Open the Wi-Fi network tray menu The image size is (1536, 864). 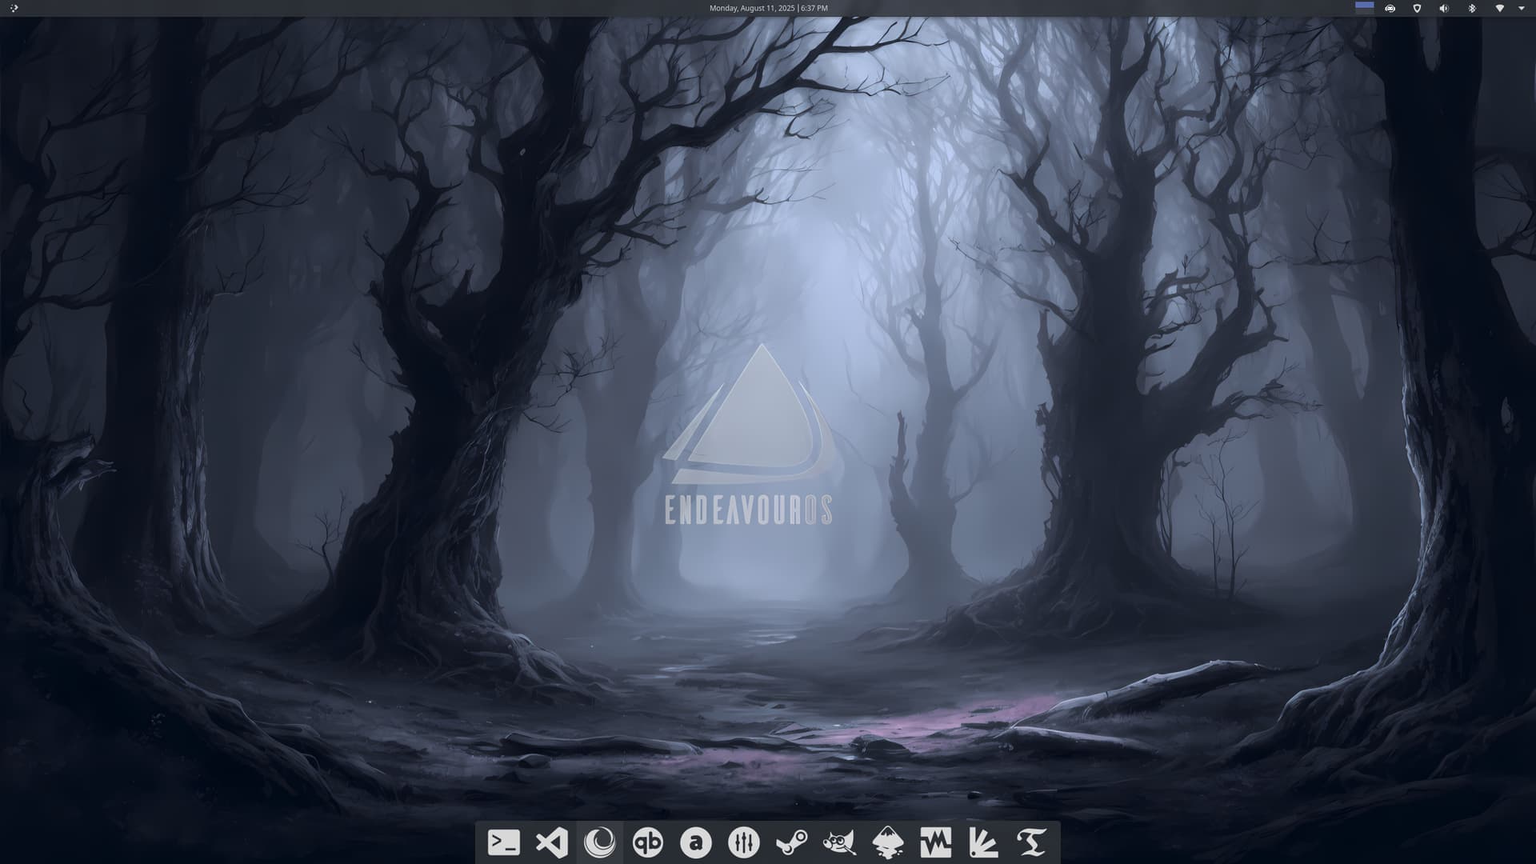pos(1499,8)
